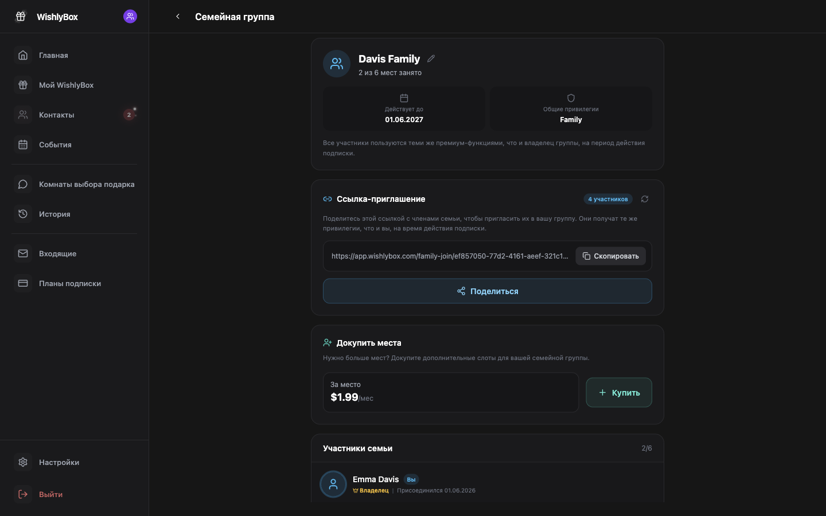Click the Поделиться share button
The width and height of the screenshot is (826, 516).
tap(488, 291)
